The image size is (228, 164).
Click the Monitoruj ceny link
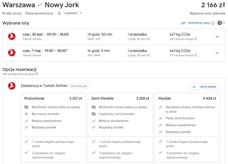tap(199, 23)
